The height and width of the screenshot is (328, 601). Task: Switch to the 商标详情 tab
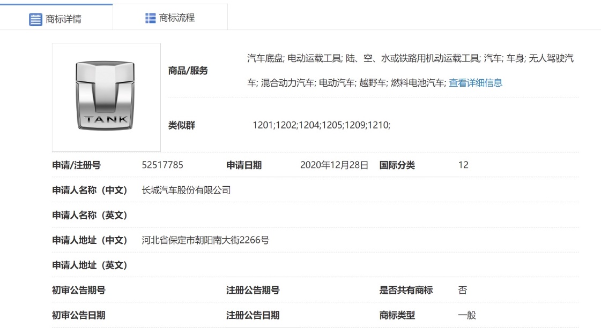[56, 19]
